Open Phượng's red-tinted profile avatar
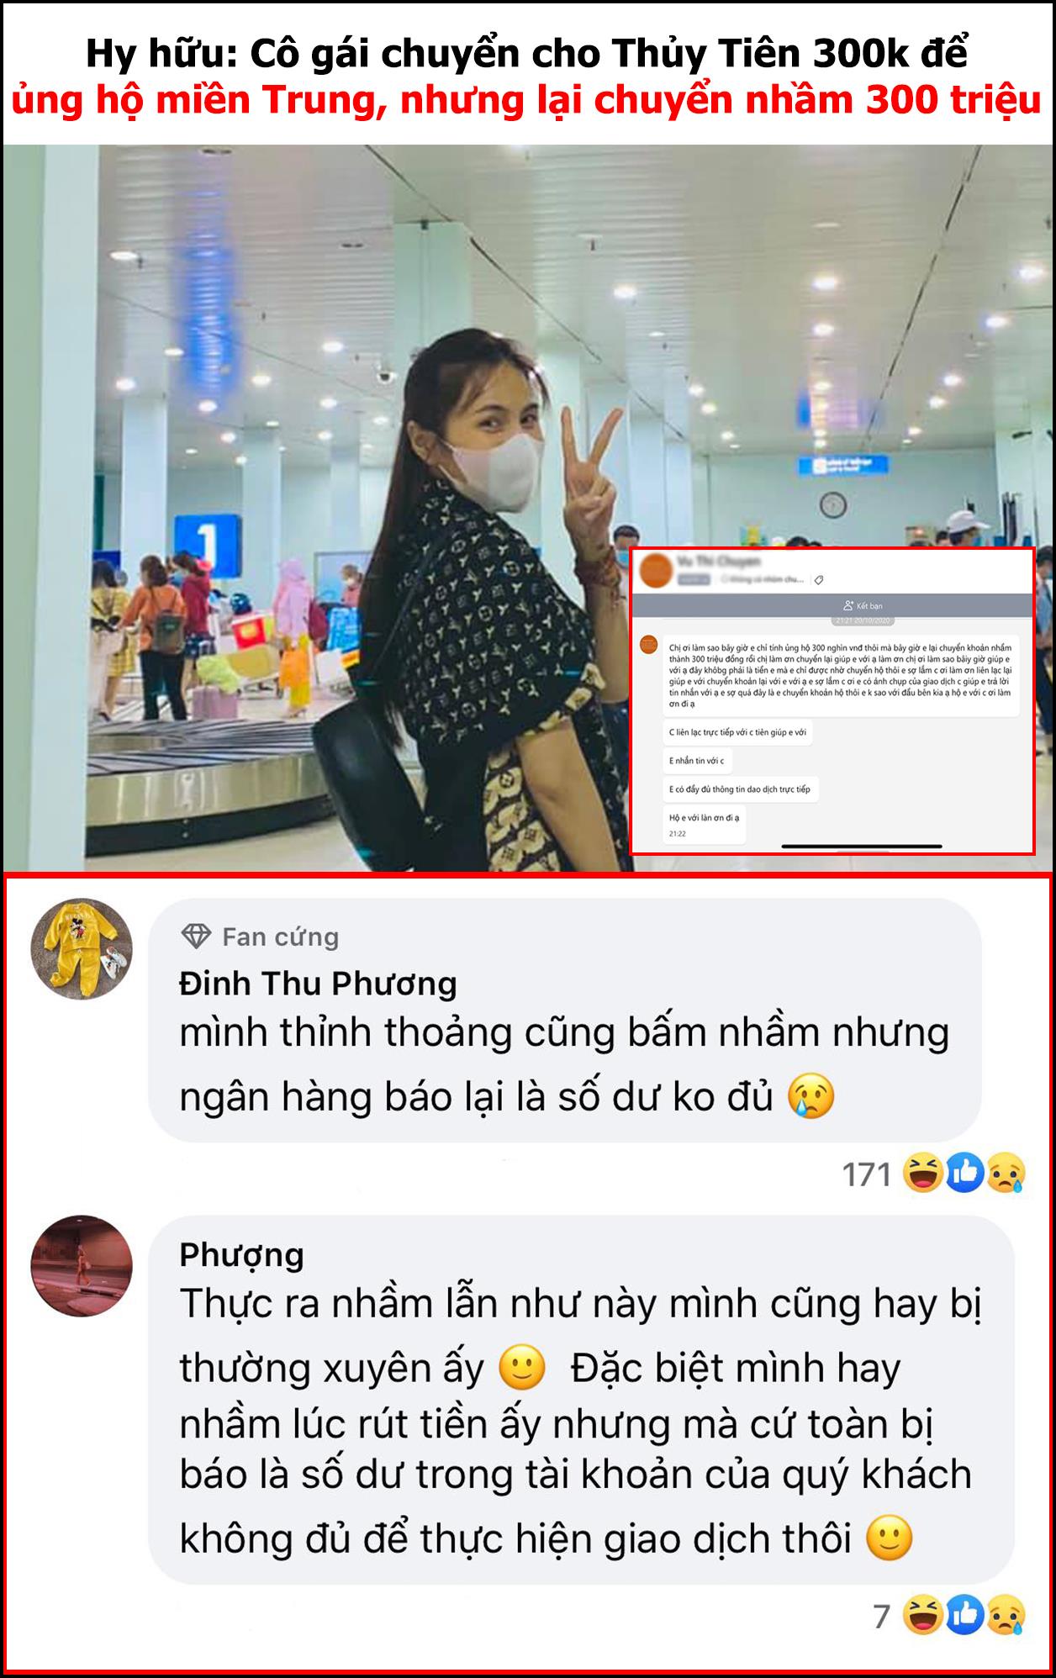 [x=82, y=1265]
